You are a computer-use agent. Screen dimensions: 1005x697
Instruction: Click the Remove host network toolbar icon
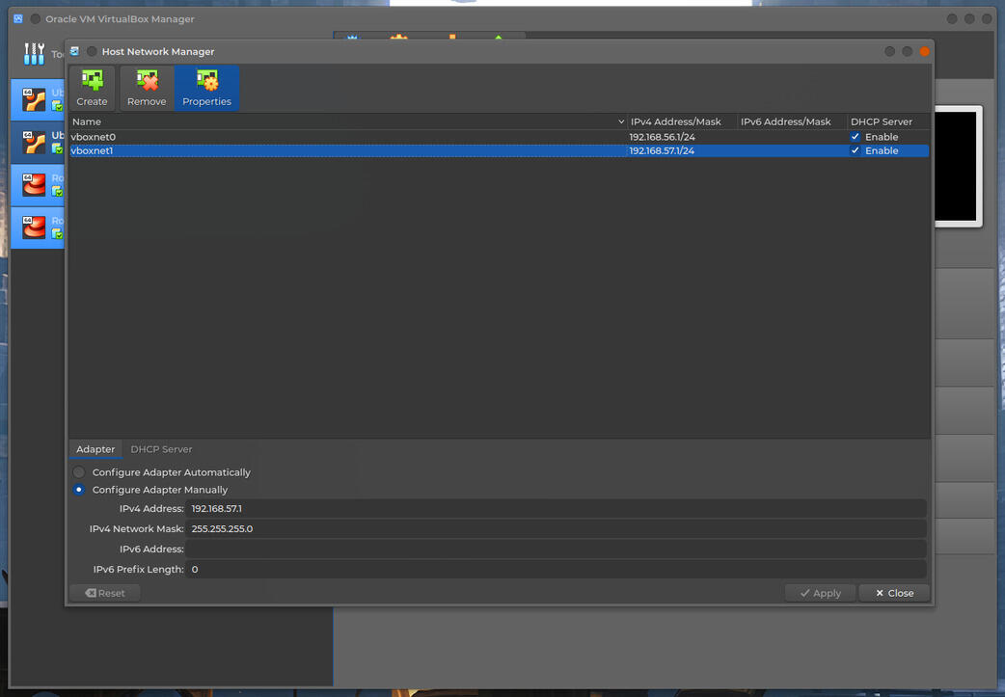point(147,88)
